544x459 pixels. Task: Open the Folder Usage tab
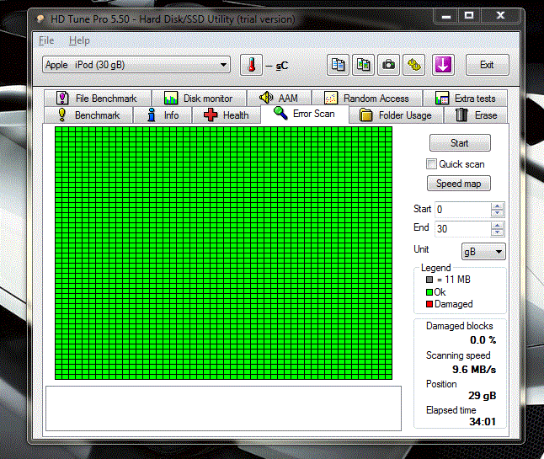(395, 115)
